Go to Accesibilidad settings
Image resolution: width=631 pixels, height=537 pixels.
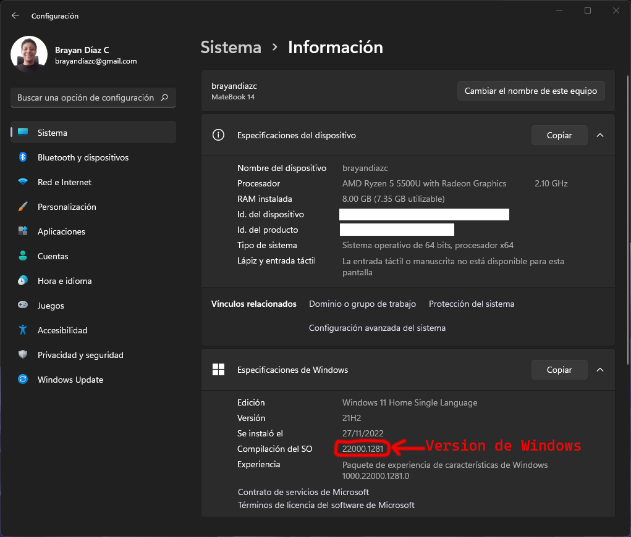coord(93,330)
